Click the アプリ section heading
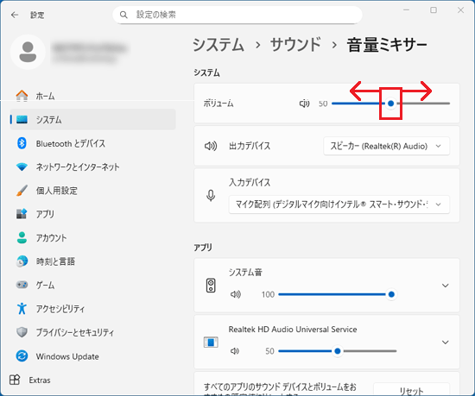 [x=203, y=247]
